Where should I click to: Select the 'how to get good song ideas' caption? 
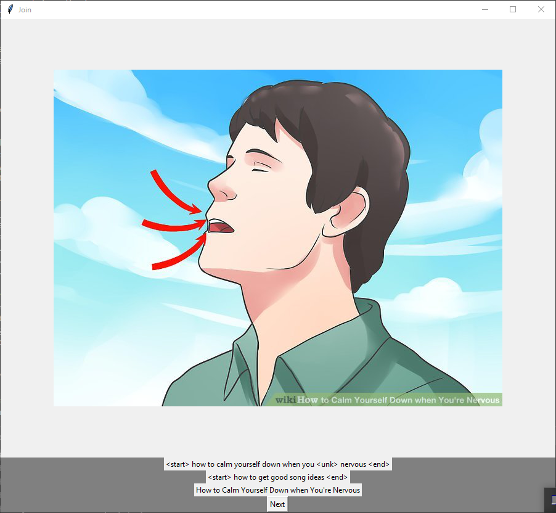[277, 477]
